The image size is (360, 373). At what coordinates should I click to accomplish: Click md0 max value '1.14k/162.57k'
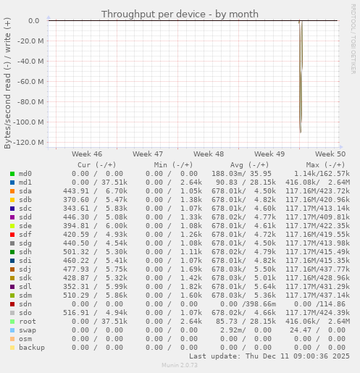322,174
